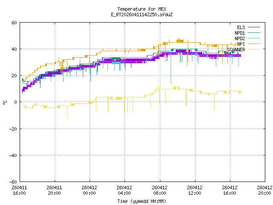Click the 260412 08:00 time tick
The width and height of the screenshot is (273, 205).
pos(160,190)
